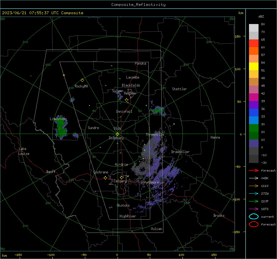277x259 pixels.
Task: Click the red forecast ellipse icon
Action: 254,224
